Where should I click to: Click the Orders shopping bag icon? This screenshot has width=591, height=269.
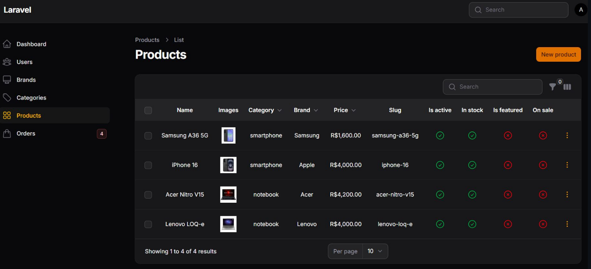click(7, 133)
